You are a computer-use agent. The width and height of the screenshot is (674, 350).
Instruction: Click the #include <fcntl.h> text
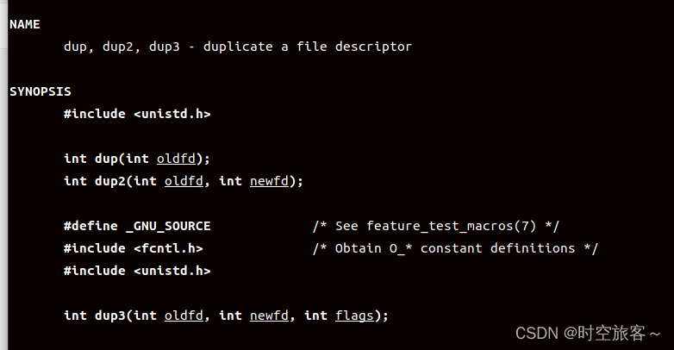pyautogui.click(x=133, y=248)
